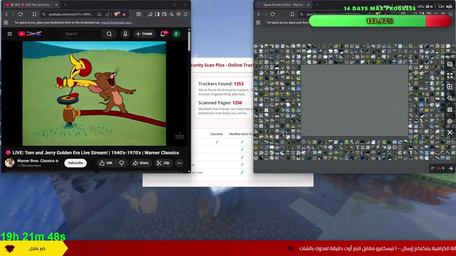The width and height of the screenshot is (456, 256).
Task: Arrange puzzle pieces with the grid icon
Action: pyautogui.click(x=450, y=110)
